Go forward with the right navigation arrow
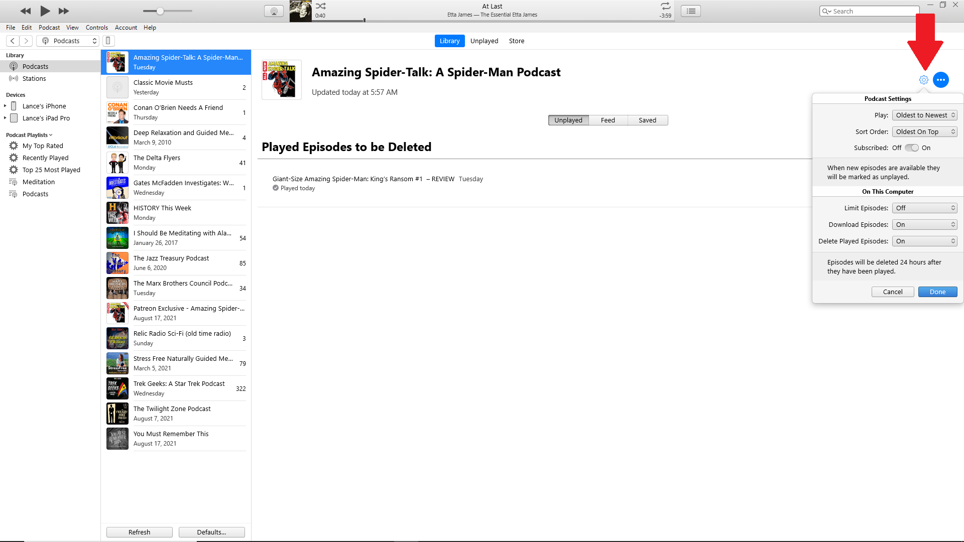The width and height of the screenshot is (964, 542). click(26, 41)
